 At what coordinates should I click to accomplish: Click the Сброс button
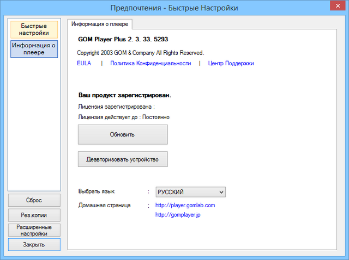34,200
